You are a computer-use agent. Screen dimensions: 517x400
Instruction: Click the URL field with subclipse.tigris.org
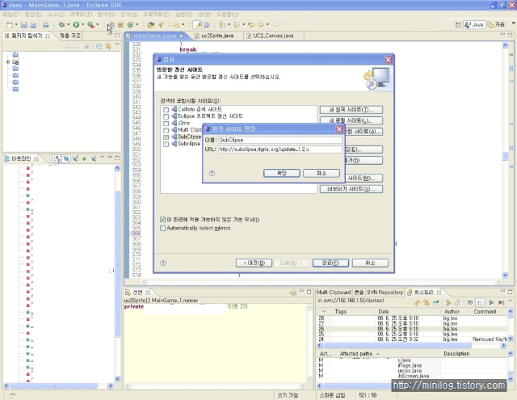pyautogui.click(x=280, y=149)
